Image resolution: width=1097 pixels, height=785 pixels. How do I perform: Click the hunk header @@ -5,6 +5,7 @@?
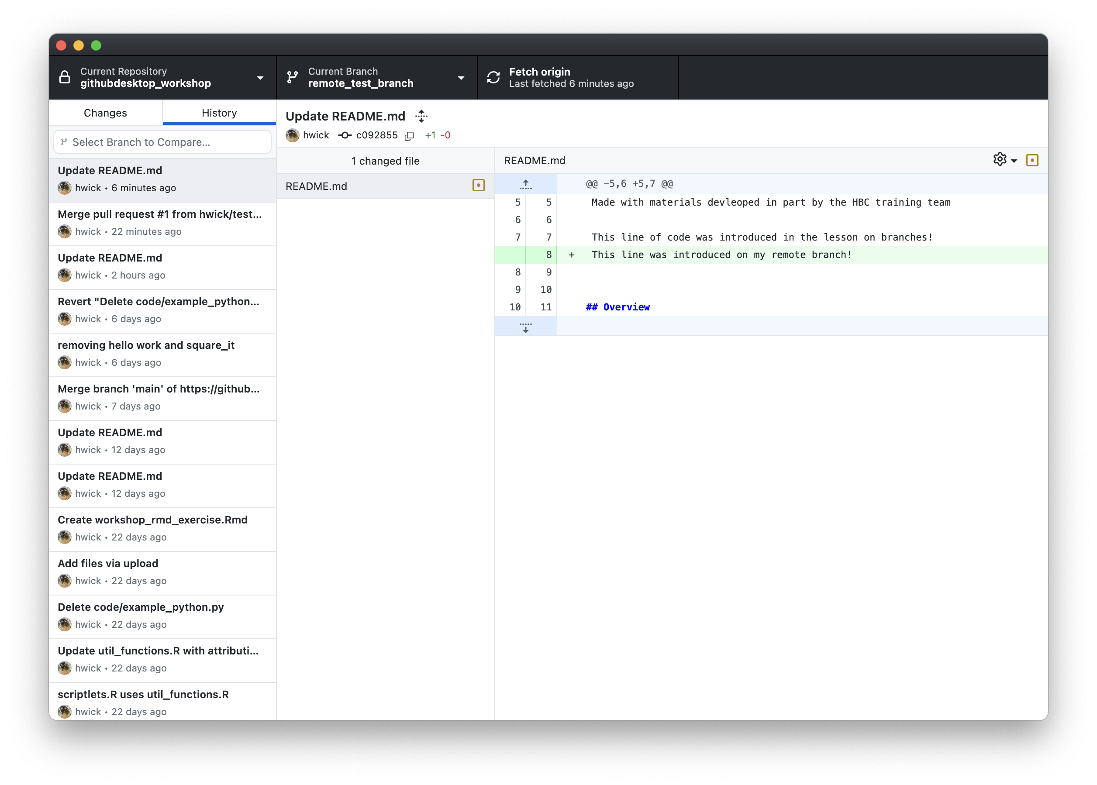629,184
